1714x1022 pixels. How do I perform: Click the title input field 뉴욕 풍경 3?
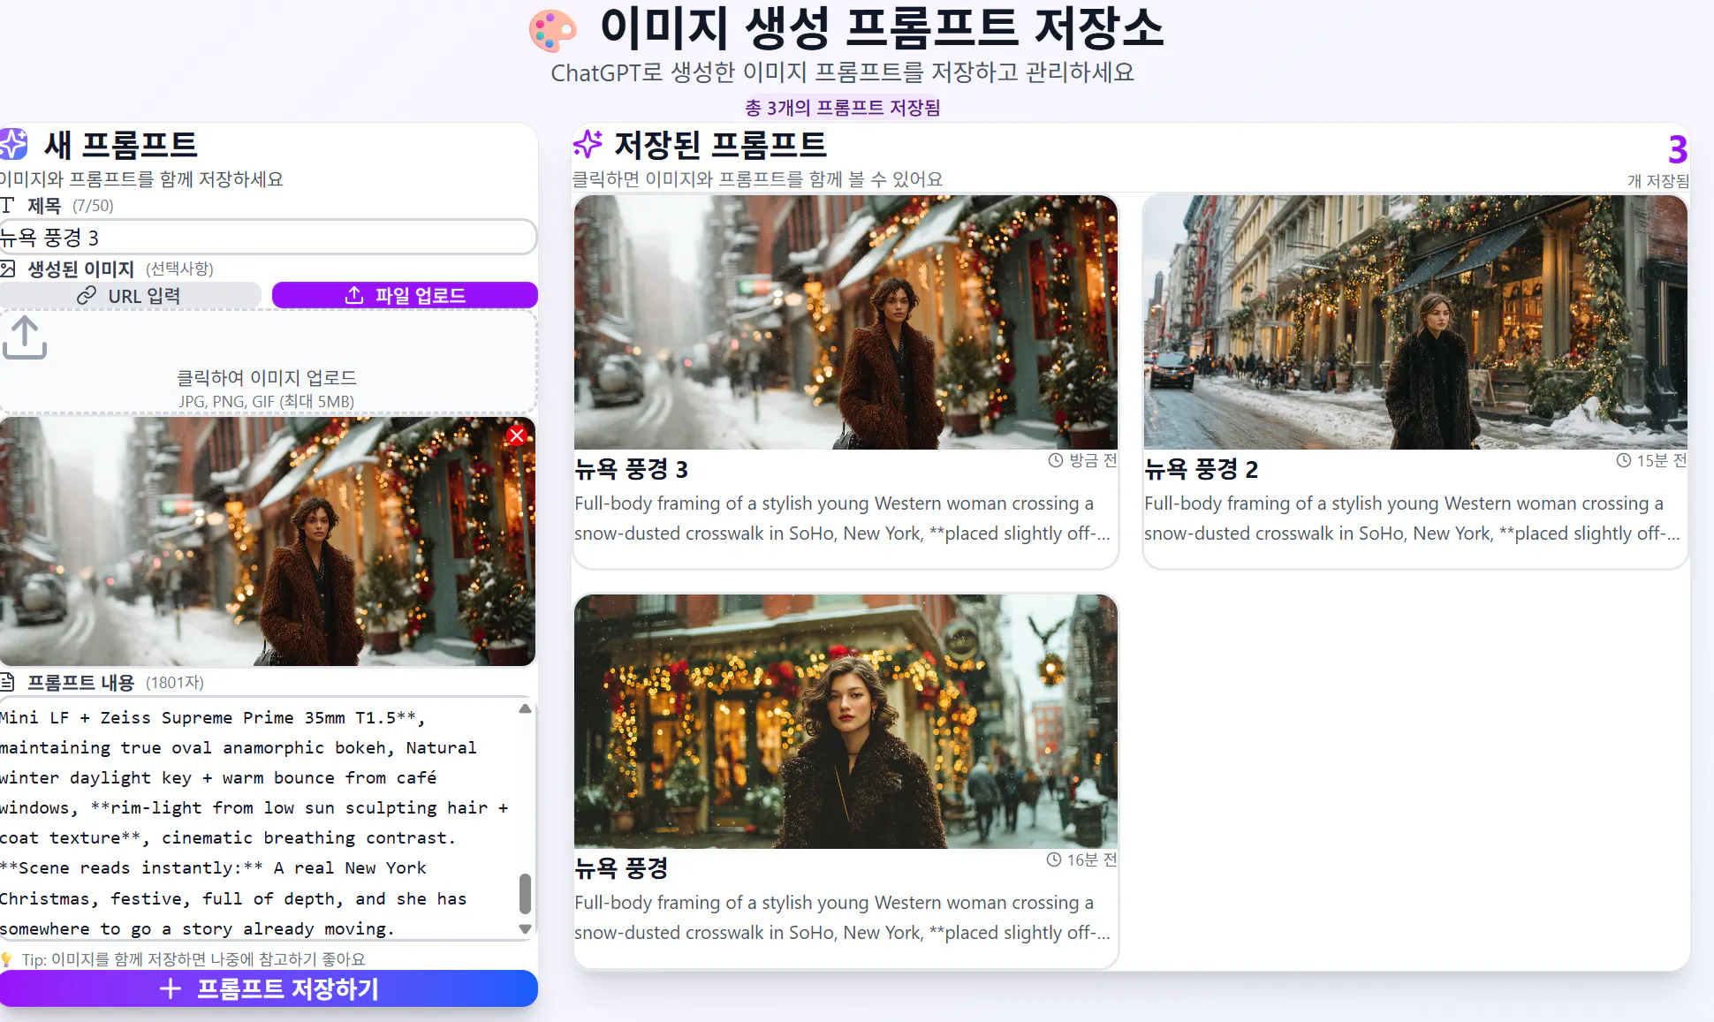coord(265,238)
